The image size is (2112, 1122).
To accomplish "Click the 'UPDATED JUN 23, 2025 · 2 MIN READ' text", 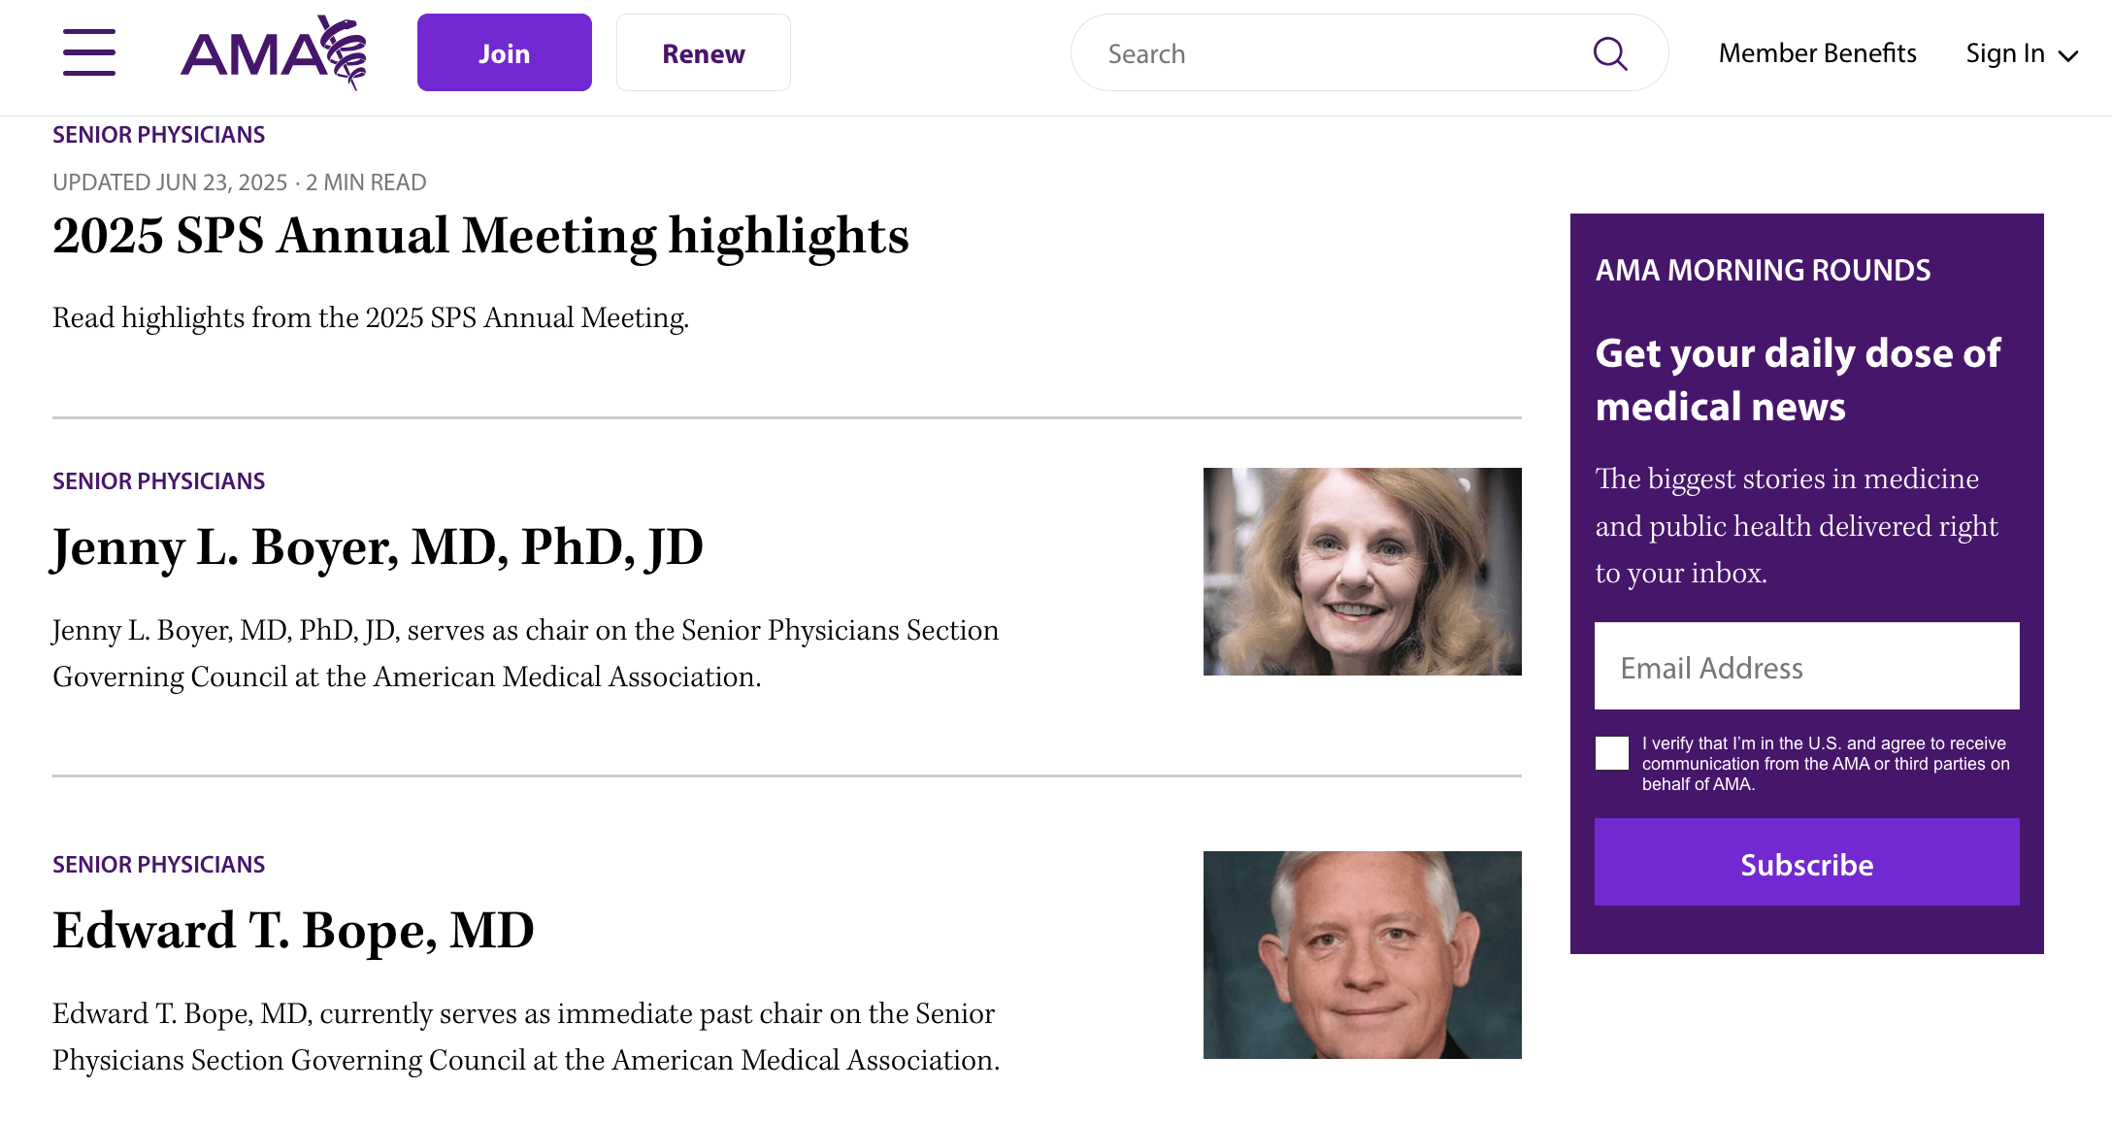I will (240, 182).
